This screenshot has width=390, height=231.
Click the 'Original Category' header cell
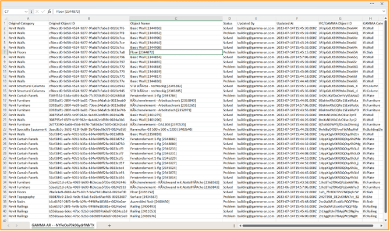click(x=28, y=23)
